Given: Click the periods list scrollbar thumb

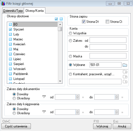Looking at the screenshot, I should (60, 29).
